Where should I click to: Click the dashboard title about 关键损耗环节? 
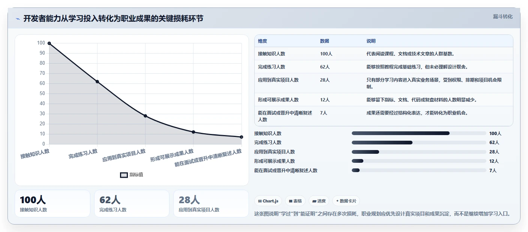113,18
